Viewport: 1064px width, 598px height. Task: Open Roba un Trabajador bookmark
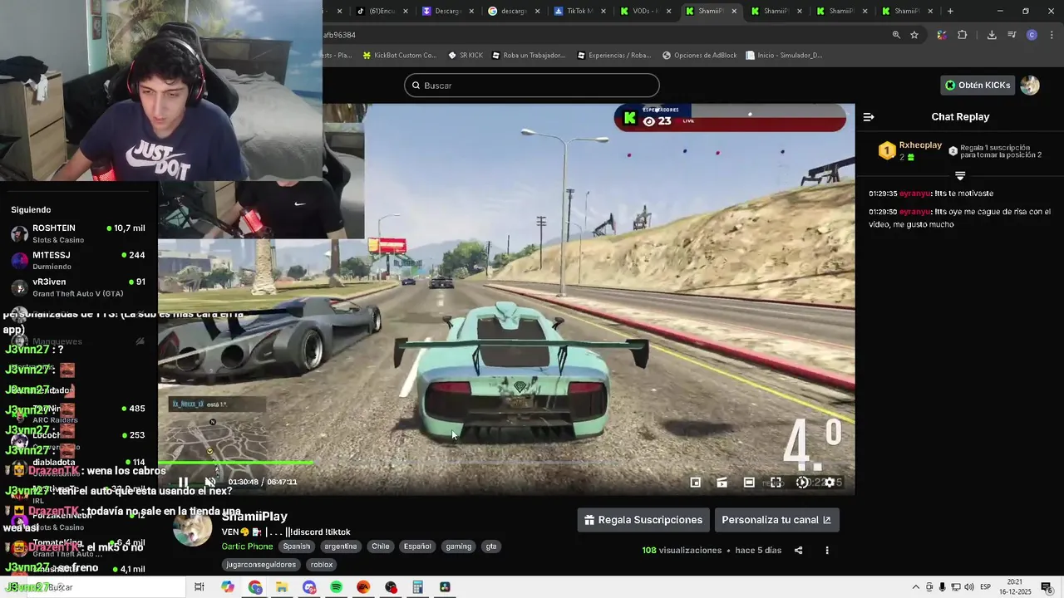pos(528,56)
